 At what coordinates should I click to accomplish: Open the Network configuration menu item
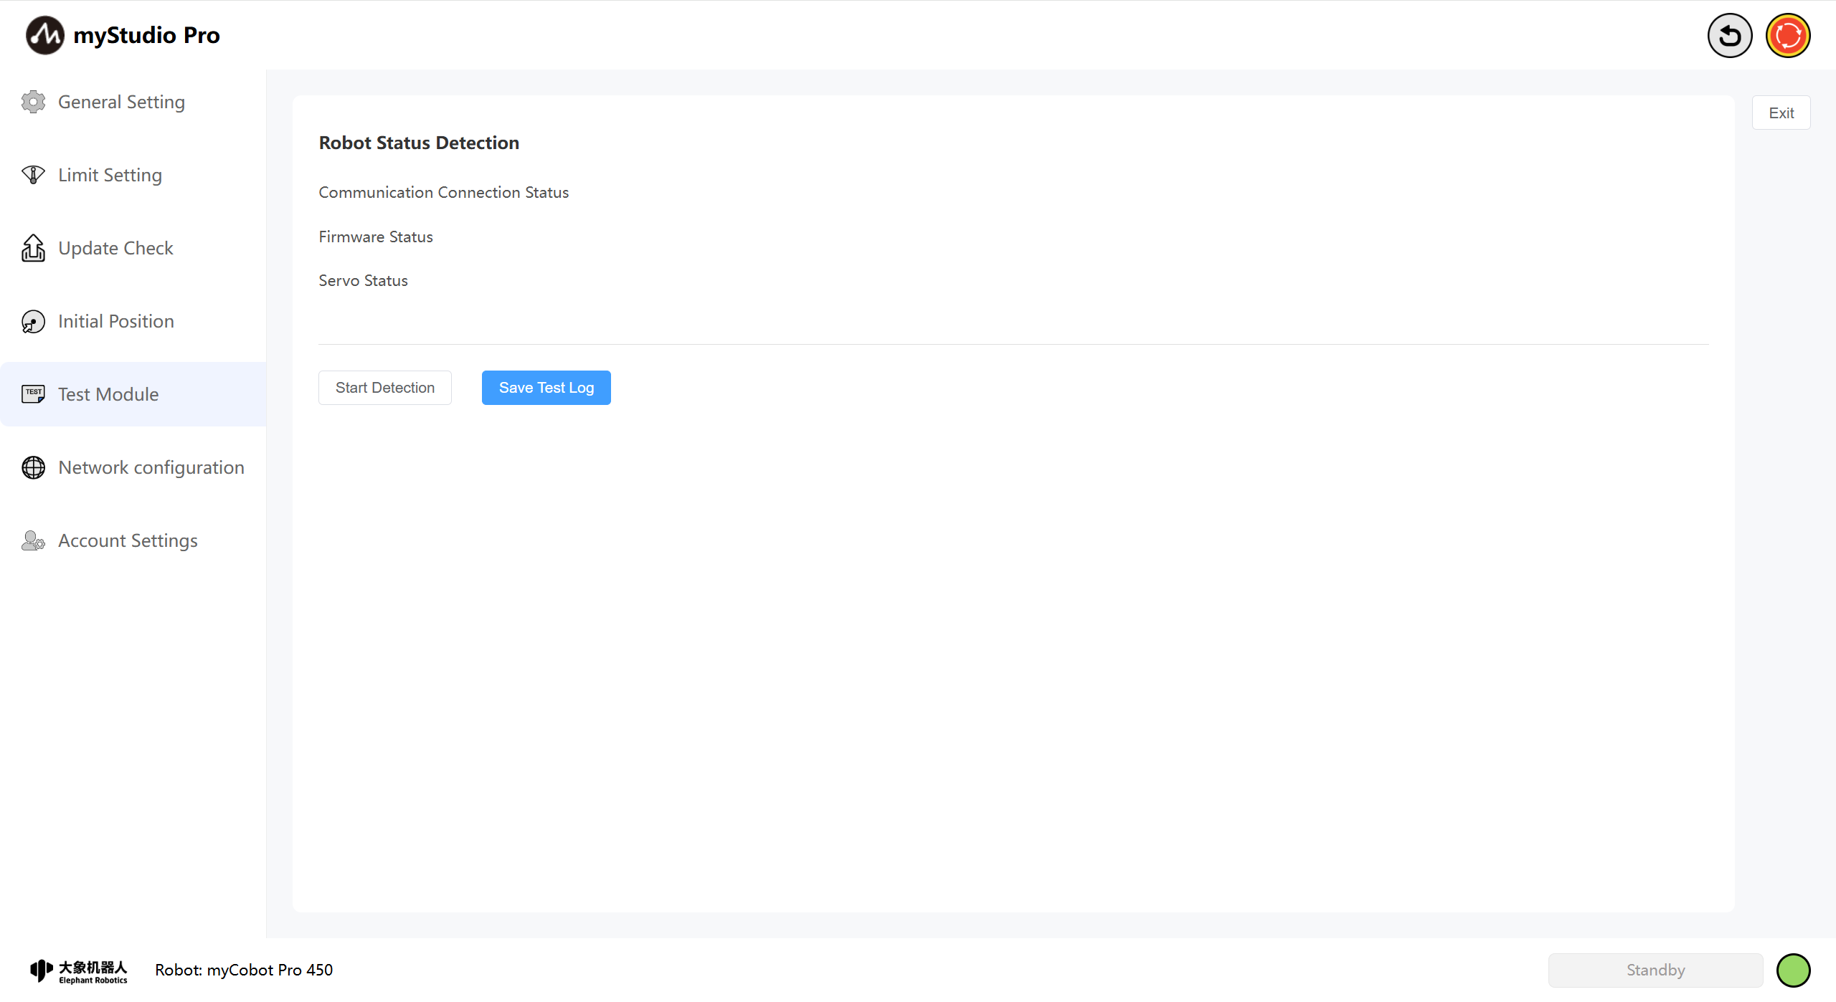point(151,467)
